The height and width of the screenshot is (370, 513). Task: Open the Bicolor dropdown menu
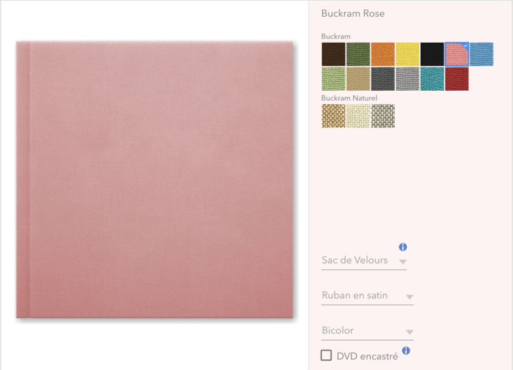coord(367,331)
